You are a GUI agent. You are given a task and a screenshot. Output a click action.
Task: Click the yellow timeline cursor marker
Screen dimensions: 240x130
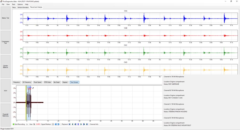[x=26, y=103]
